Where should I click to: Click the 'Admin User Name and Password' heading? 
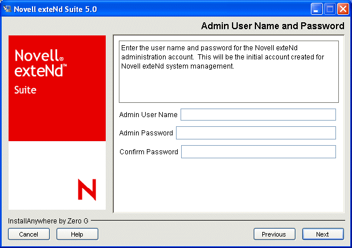click(x=273, y=26)
